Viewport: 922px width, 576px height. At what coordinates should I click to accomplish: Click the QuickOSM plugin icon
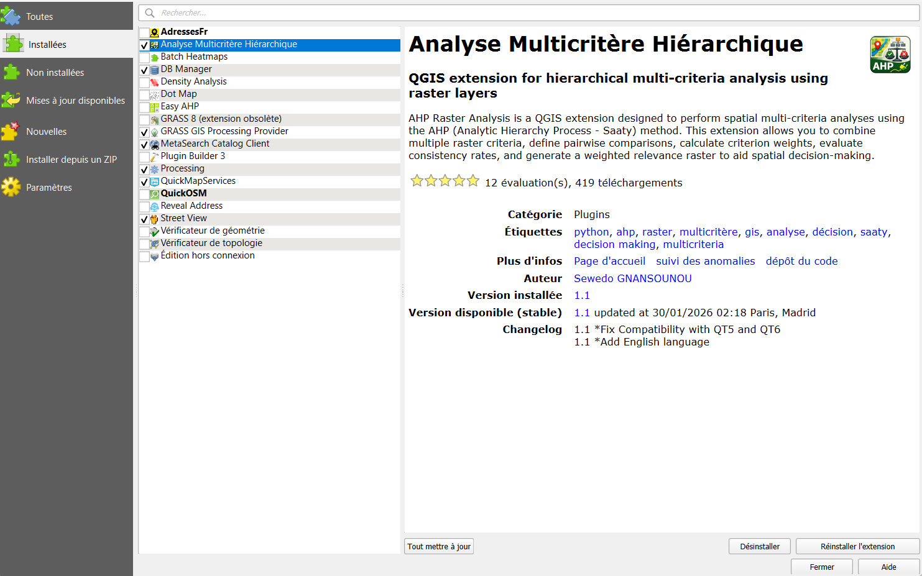coord(154,194)
